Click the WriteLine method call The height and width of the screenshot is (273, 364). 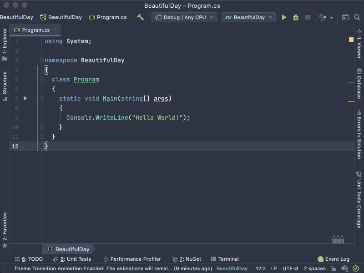pyautogui.click(x=111, y=118)
